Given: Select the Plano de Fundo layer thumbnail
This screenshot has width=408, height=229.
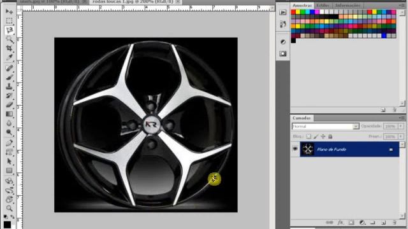Looking at the screenshot, I should pyautogui.click(x=307, y=149).
